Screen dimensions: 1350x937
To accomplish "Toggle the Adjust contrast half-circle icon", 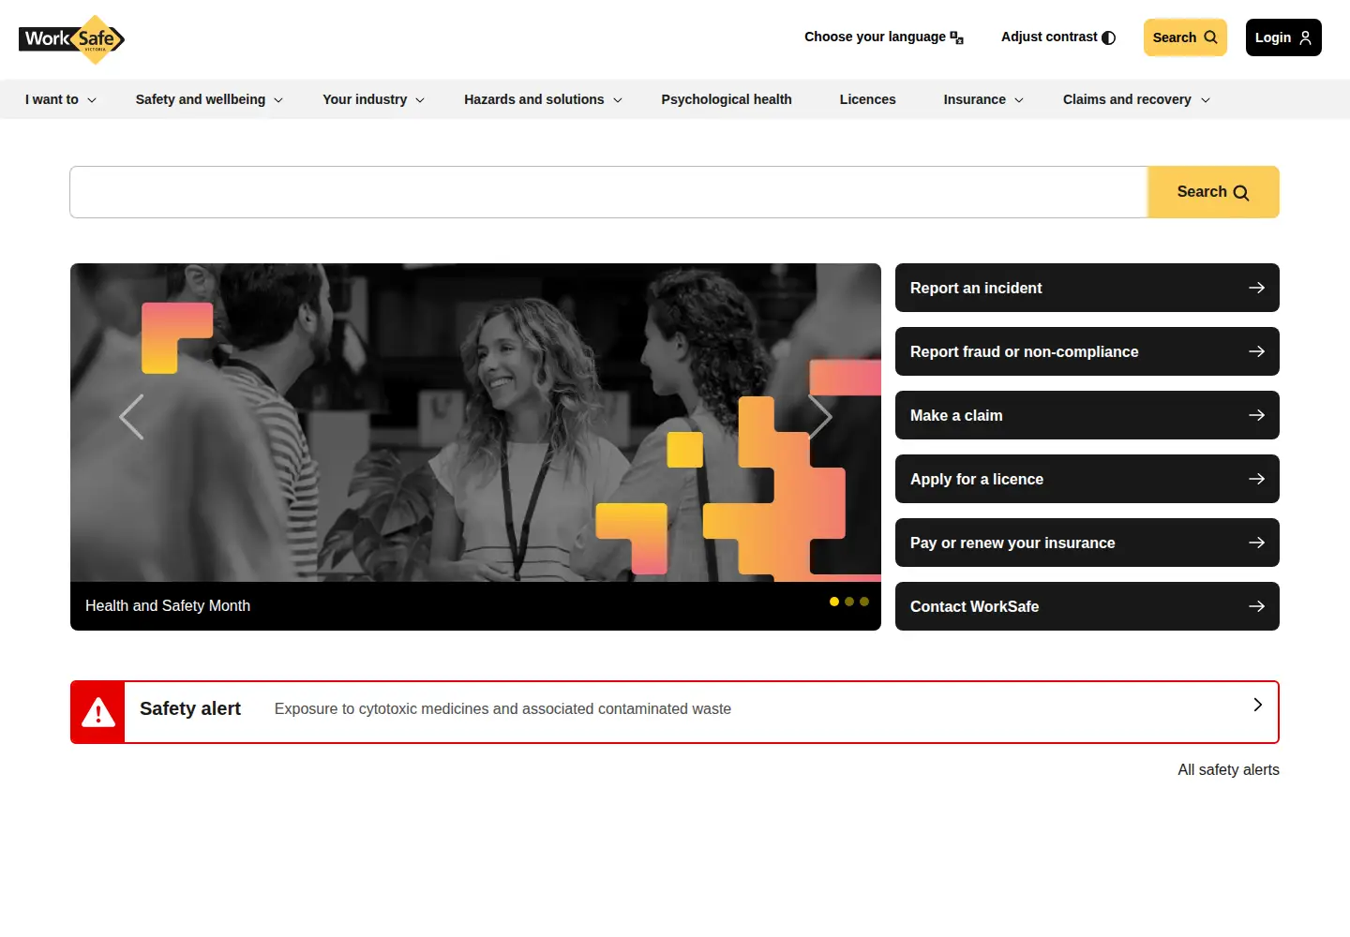I will [1109, 37].
